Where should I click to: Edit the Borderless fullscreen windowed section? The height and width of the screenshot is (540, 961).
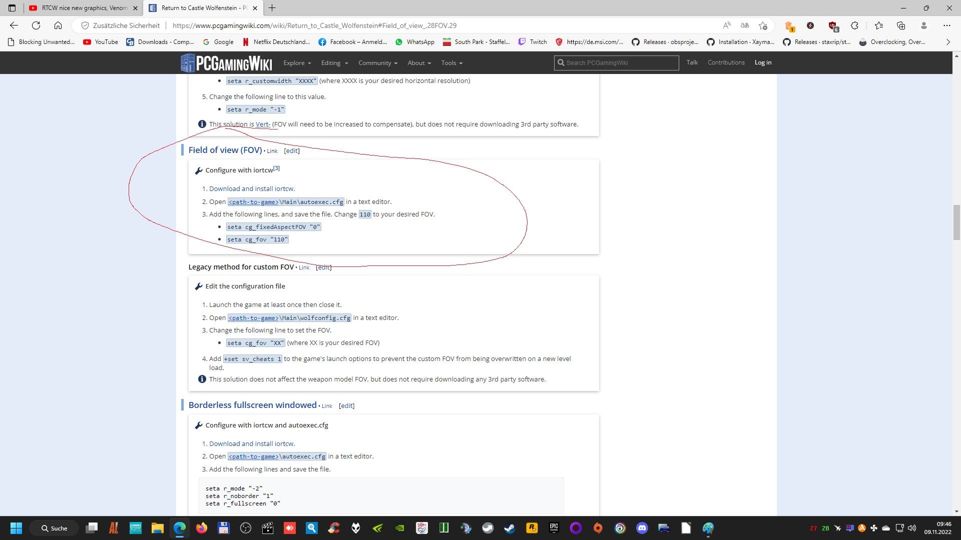[346, 406]
